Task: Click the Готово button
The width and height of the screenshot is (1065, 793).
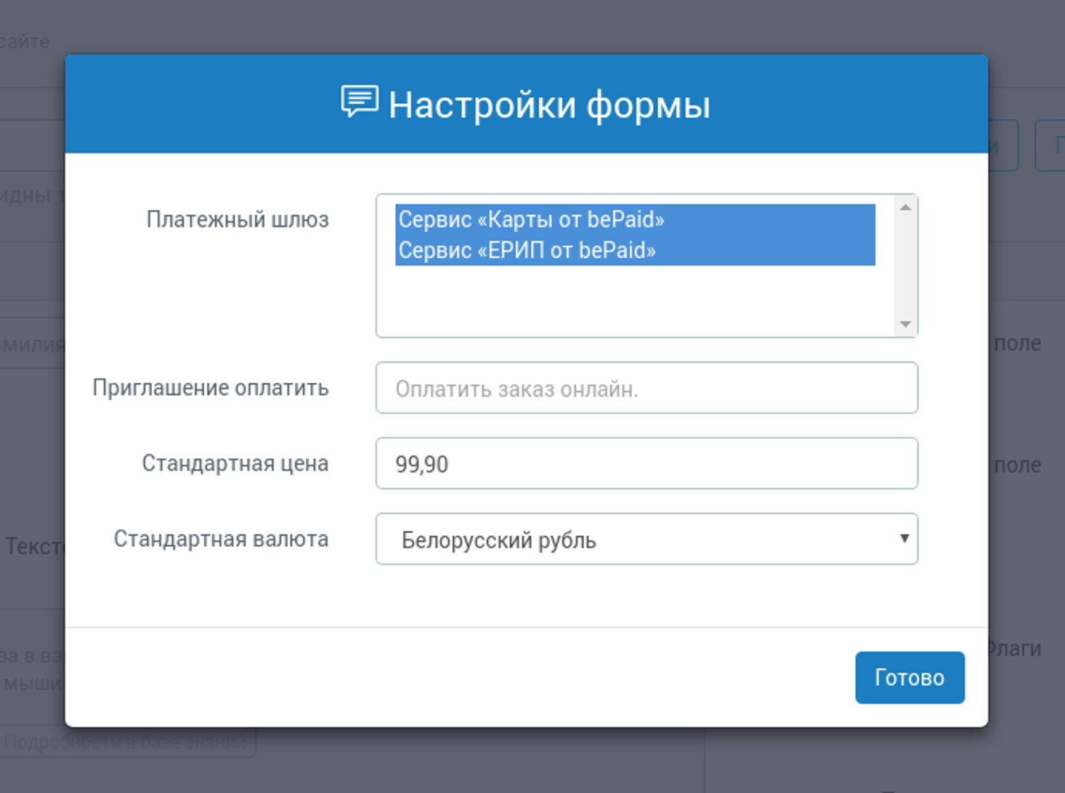Action: (910, 677)
